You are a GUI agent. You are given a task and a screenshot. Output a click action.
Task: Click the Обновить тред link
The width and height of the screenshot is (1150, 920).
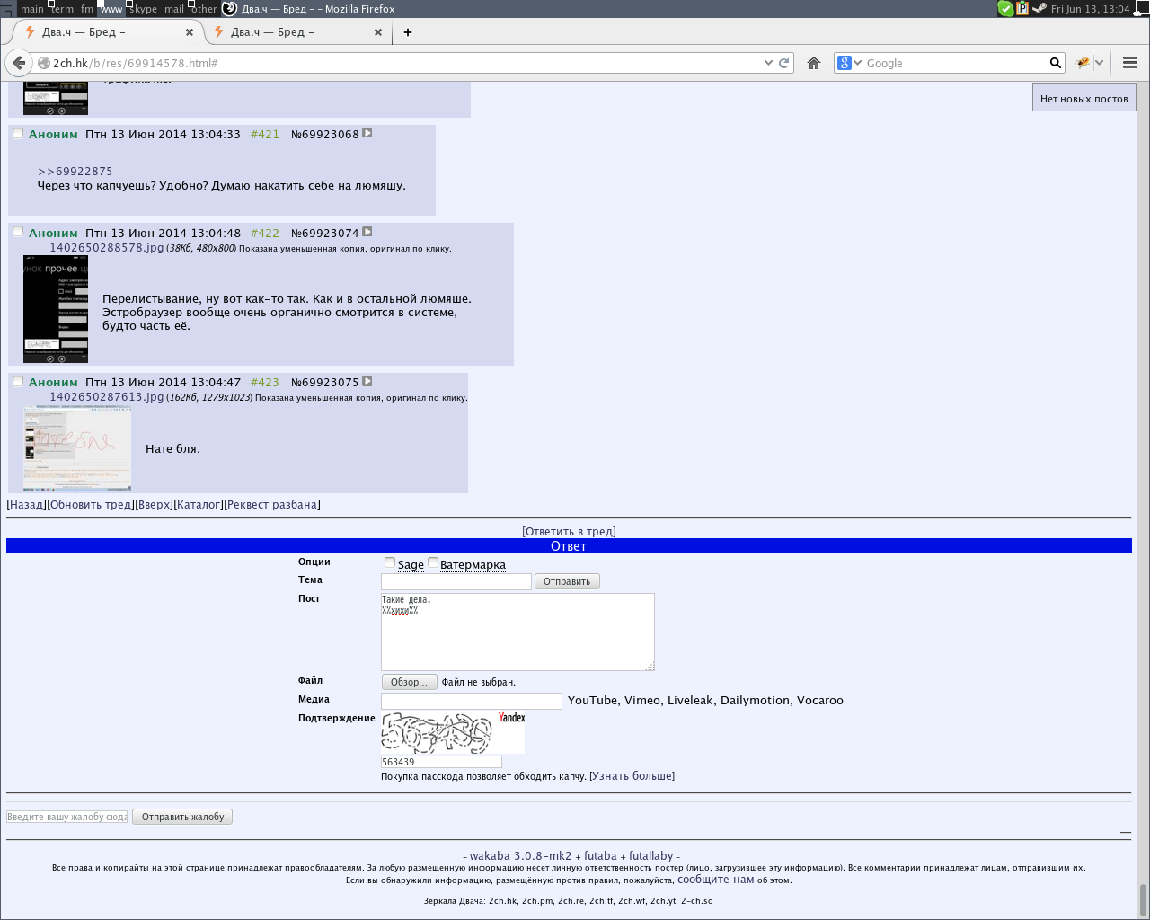point(92,505)
